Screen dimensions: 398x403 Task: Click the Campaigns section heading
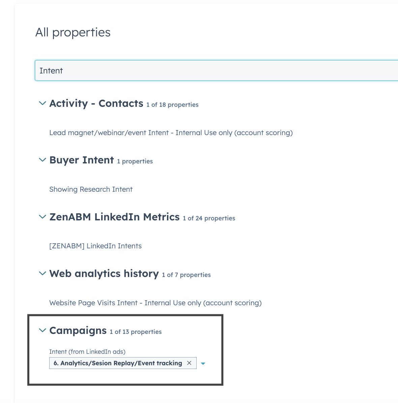tap(78, 331)
